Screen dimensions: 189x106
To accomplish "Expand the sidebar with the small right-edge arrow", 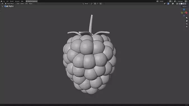I will (188, 11).
